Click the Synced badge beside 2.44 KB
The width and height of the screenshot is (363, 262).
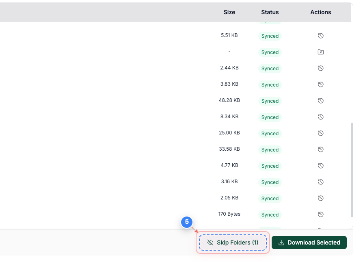tap(270, 68)
